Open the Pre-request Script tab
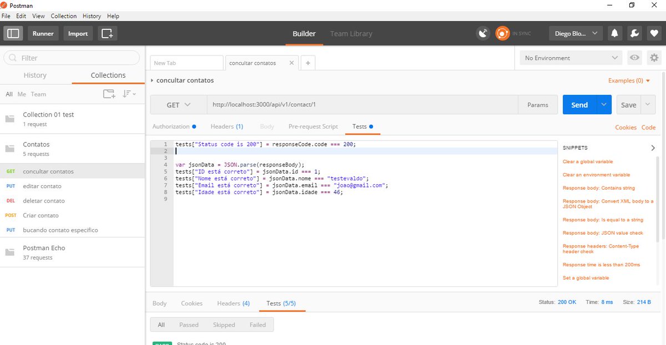The height and width of the screenshot is (345, 666). [x=313, y=126]
